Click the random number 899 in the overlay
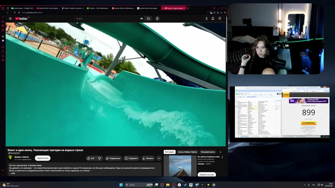 309,113
